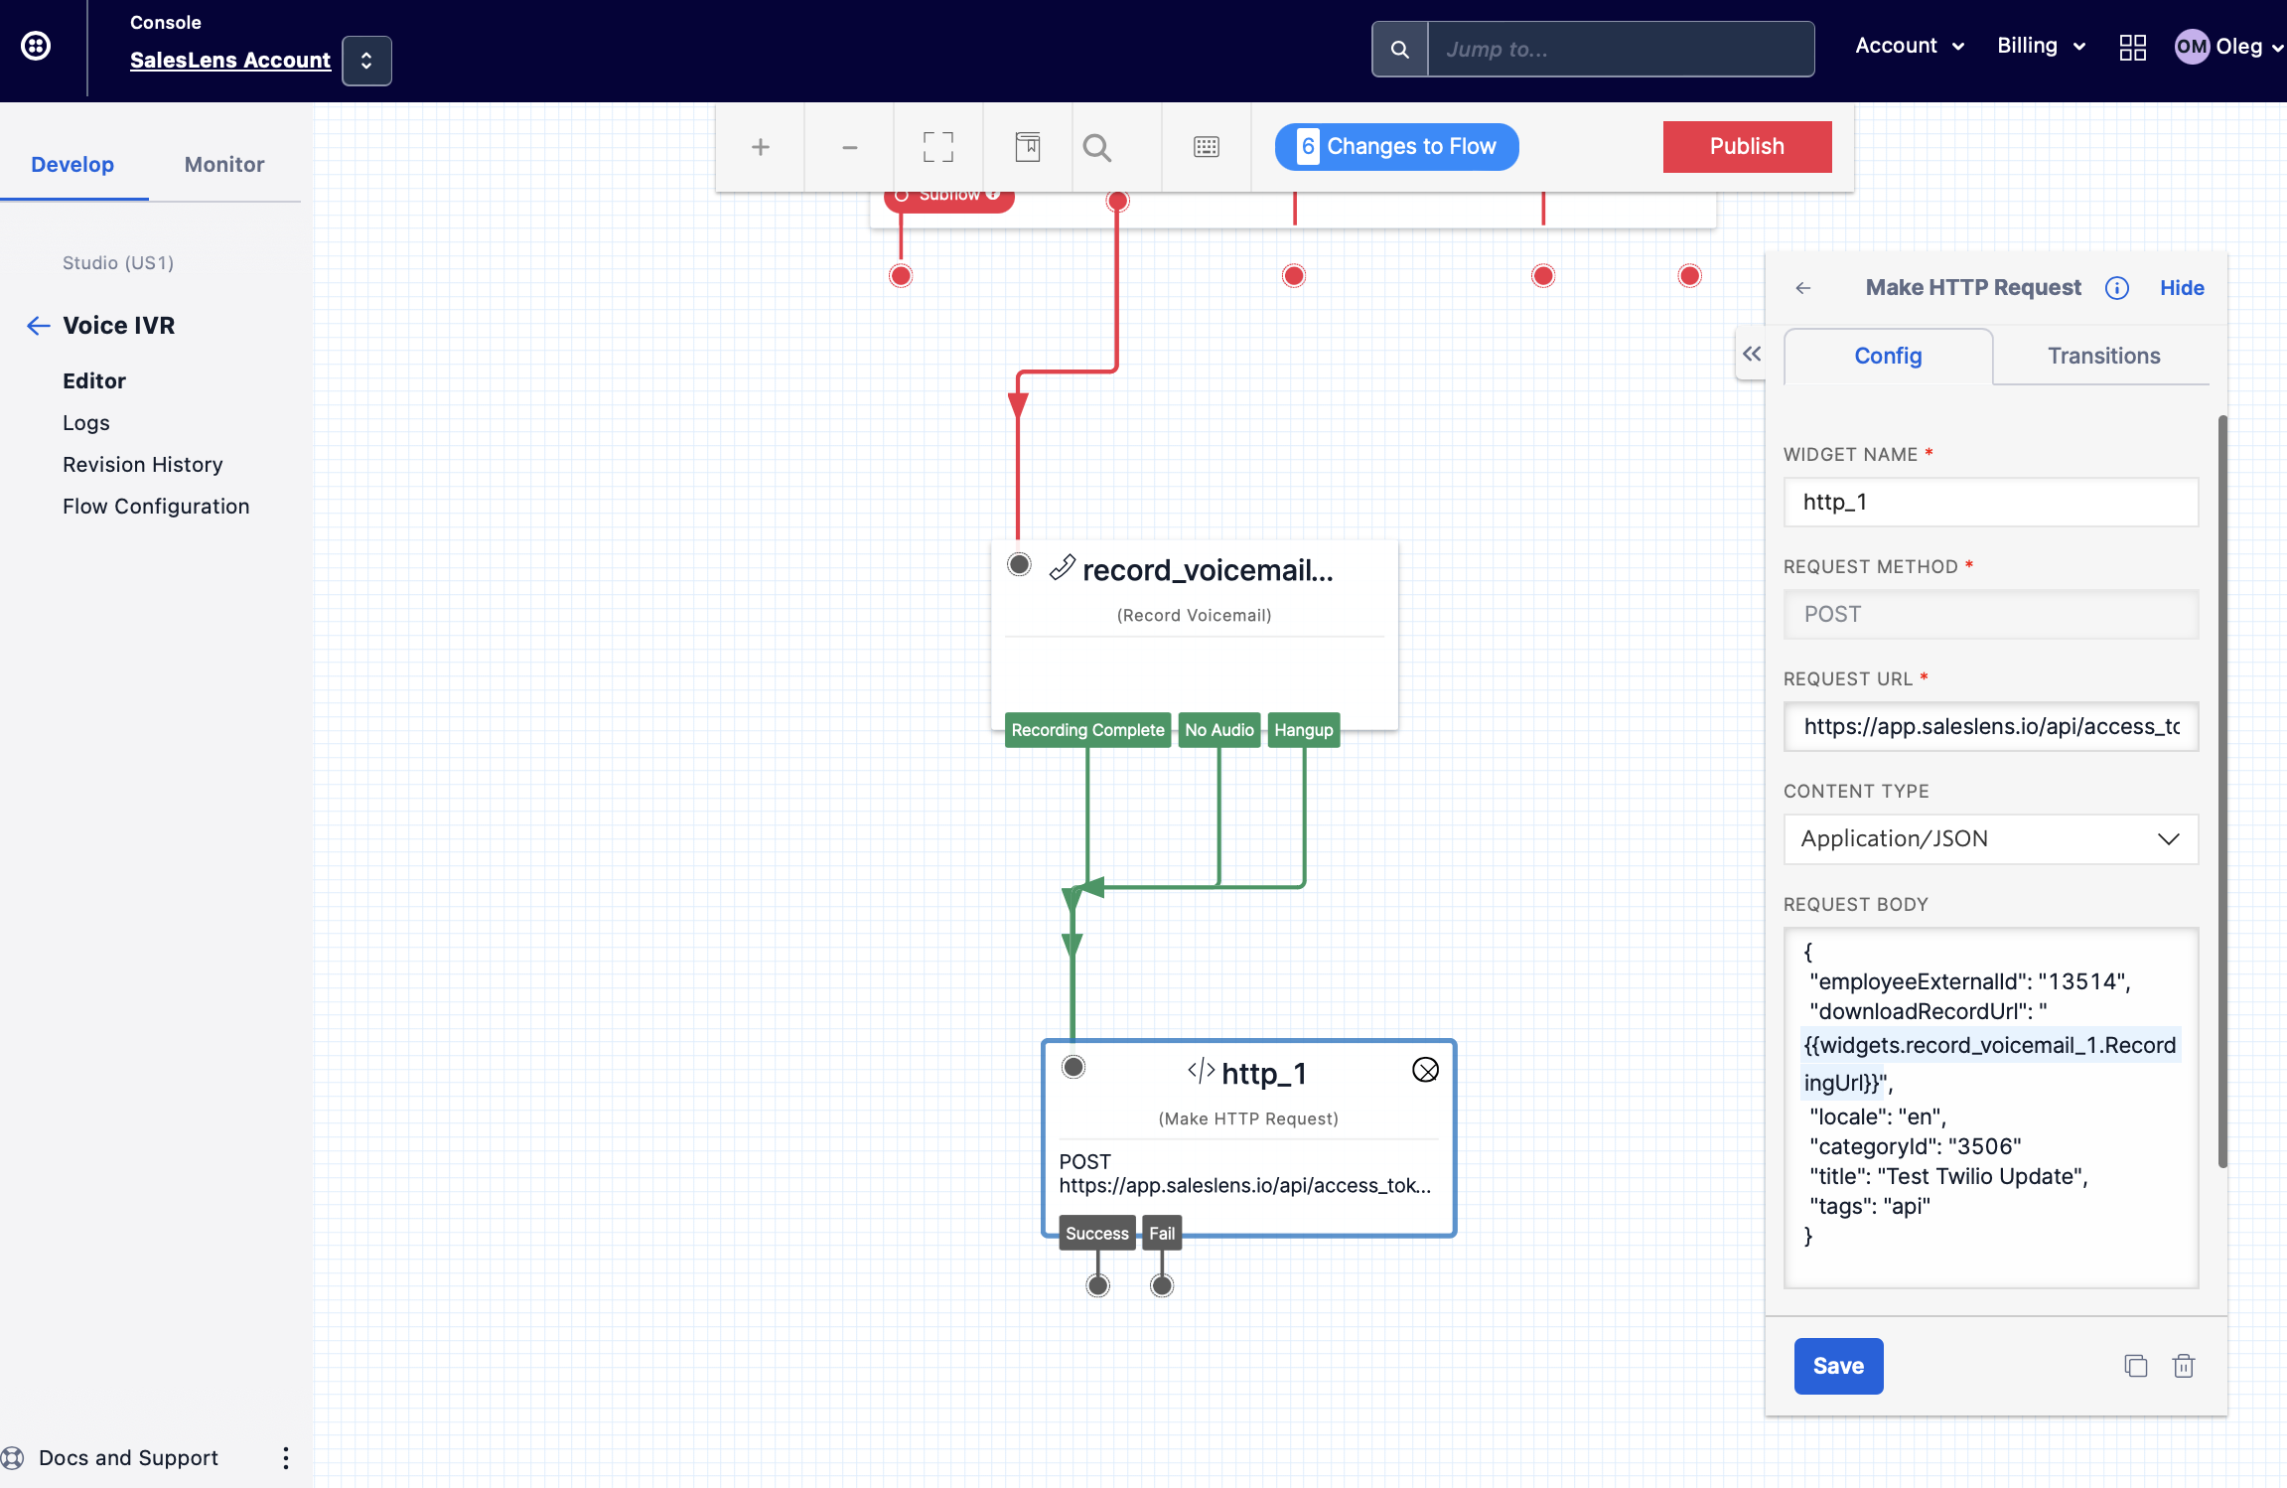View keyboard shortcuts icon
The width and height of the screenshot is (2287, 1488).
1205,147
